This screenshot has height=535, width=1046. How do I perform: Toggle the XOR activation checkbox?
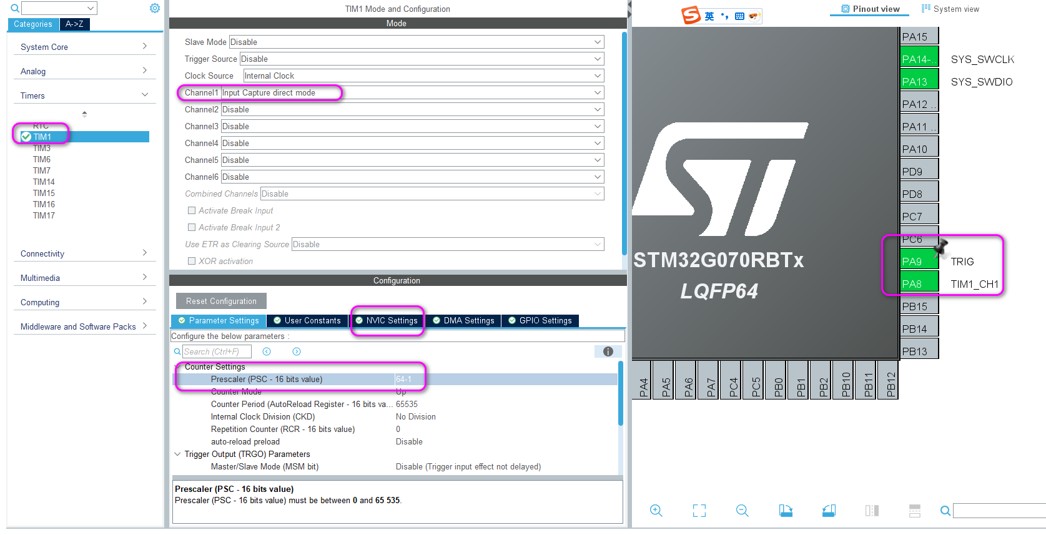click(x=192, y=262)
